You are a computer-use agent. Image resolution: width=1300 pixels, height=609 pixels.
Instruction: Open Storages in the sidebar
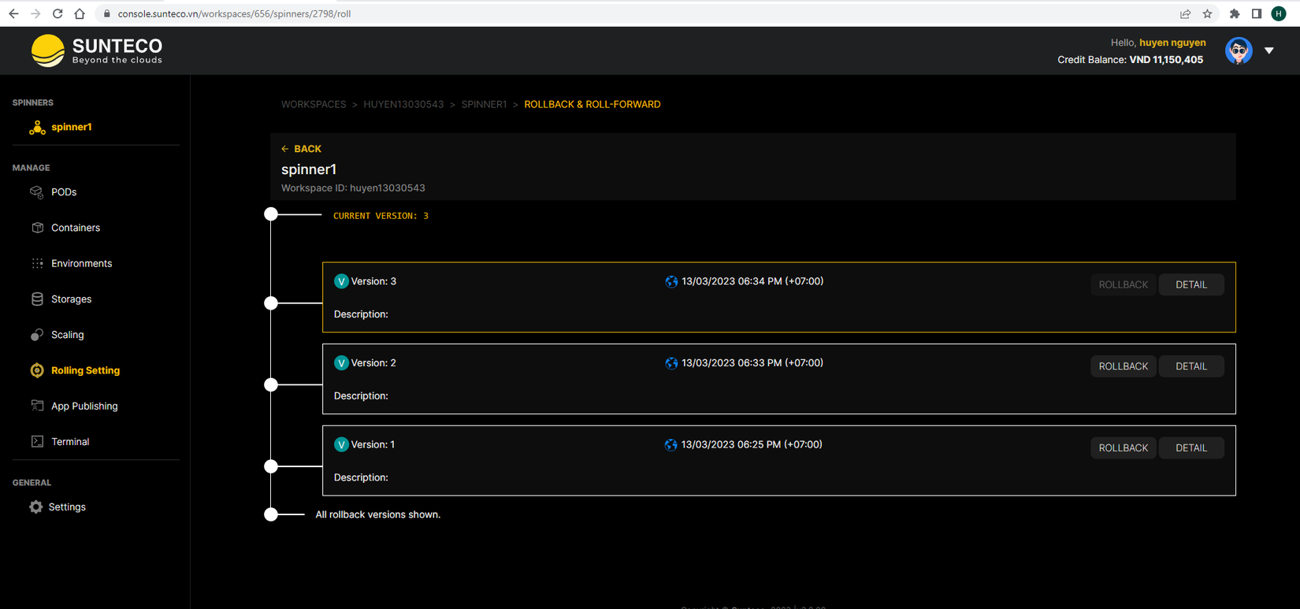(71, 299)
